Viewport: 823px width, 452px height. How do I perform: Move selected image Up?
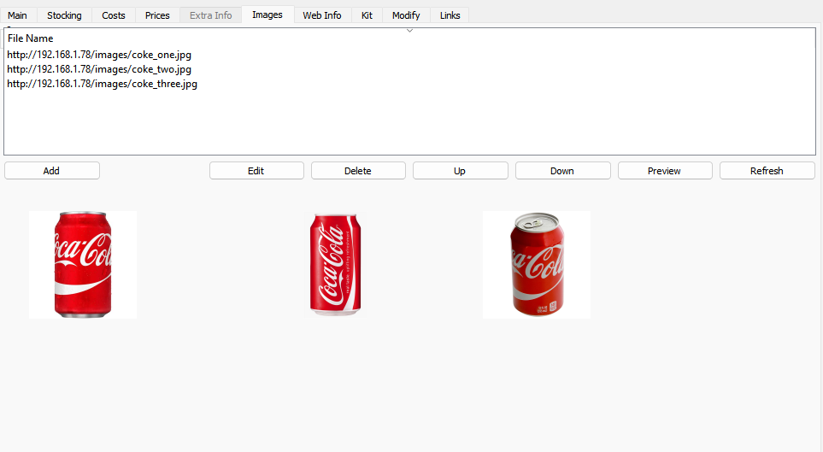(x=460, y=171)
